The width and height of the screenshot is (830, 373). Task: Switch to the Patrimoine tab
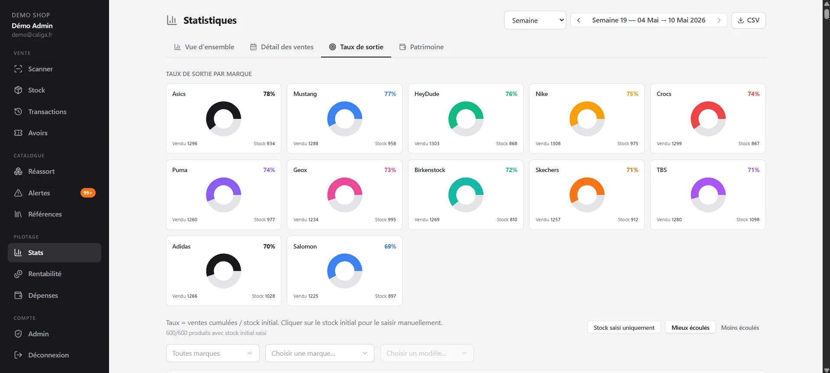421,47
